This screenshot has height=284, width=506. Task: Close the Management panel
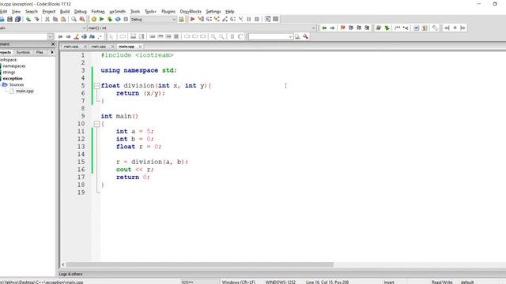[53, 44]
